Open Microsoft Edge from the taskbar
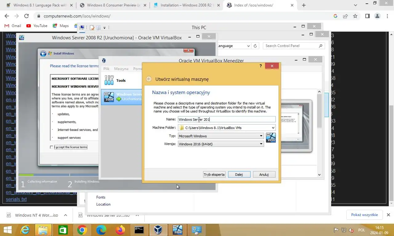 pyautogui.click(x=101, y=230)
